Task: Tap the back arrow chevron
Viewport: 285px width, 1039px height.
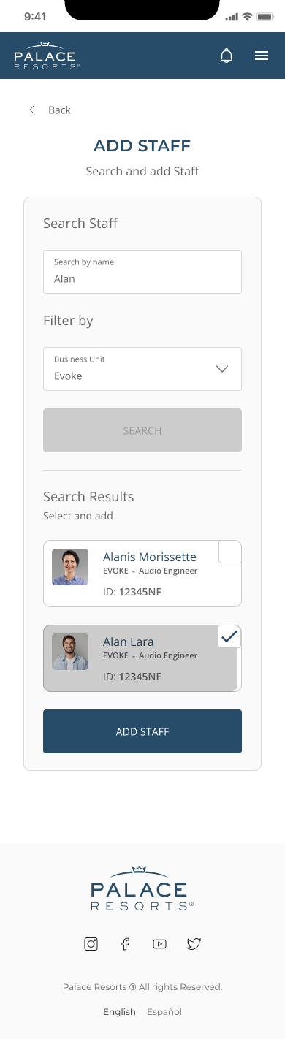Action: pyautogui.click(x=32, y=110)
